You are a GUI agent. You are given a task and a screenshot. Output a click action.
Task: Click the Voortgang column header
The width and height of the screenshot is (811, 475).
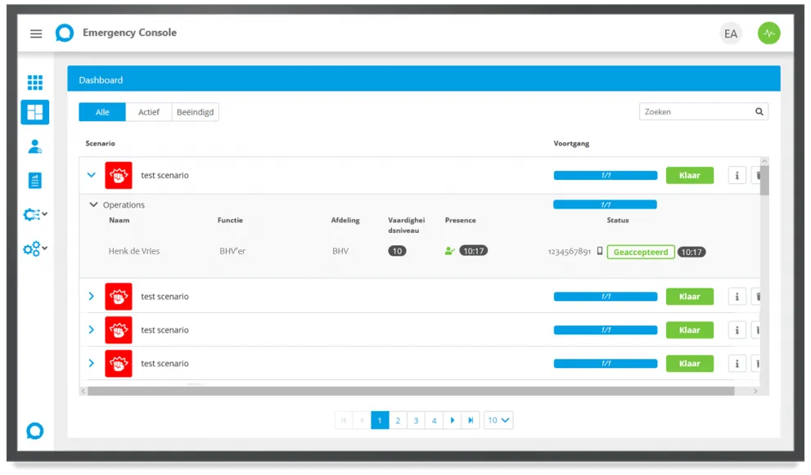(571, 144)
